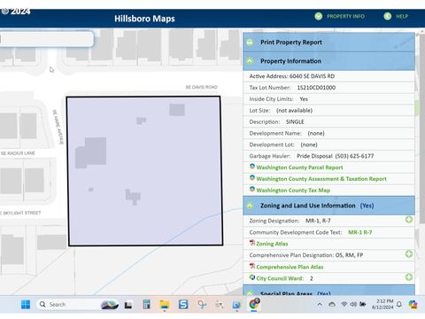Expand Comprehensive Plan Designation details
Screen dimensions: 425x319
coord(409,254)
